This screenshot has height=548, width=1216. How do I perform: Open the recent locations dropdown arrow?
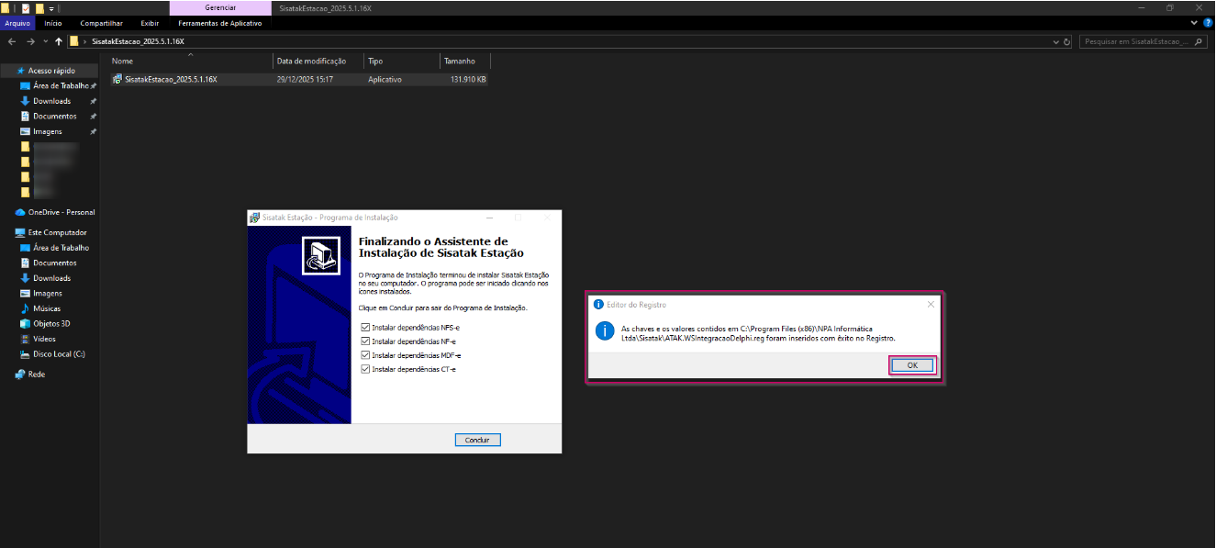click(x=45, y=41)
